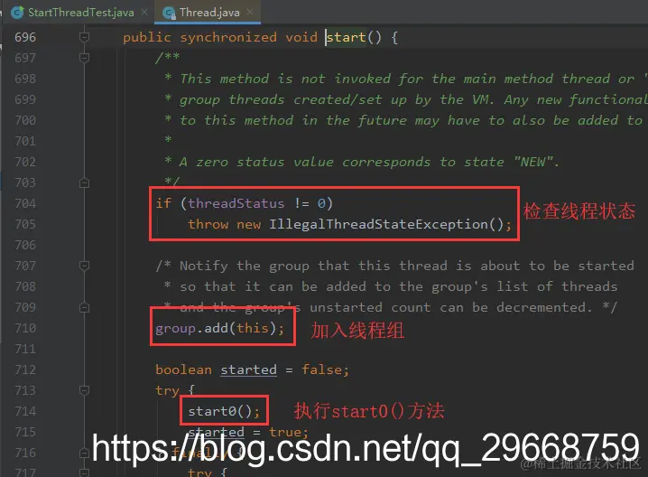Image resolution: width=648 pixels, height=477 pixels.
Task: Click the 'start0' call on line 714
Action: pos(212,411)
